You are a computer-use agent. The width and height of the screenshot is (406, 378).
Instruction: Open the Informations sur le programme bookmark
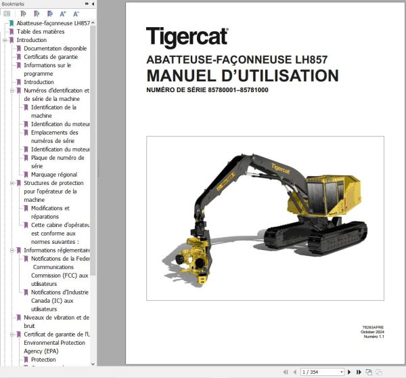click(x=47, y=70)
